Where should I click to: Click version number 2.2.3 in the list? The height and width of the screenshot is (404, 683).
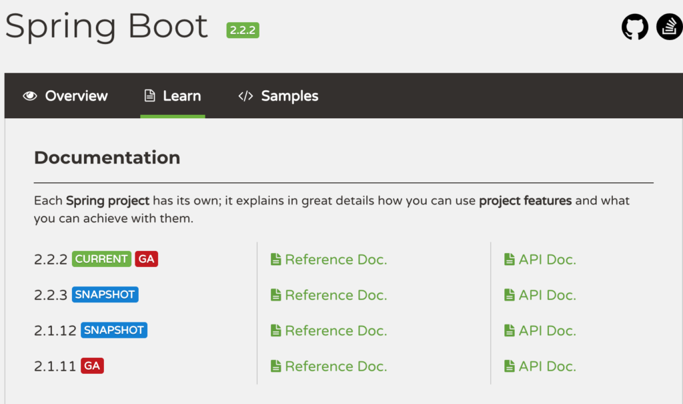[x=51, y=295]
